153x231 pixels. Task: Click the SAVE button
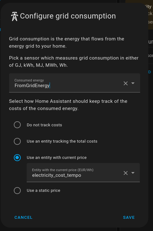pyautogui.click(x=129, y=218)
